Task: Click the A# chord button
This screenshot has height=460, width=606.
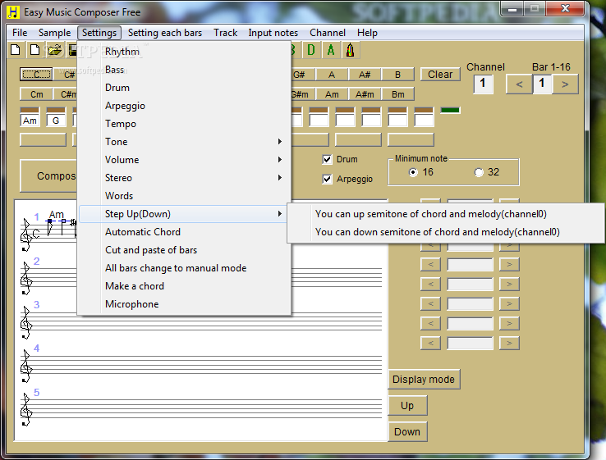Action: 365,75
